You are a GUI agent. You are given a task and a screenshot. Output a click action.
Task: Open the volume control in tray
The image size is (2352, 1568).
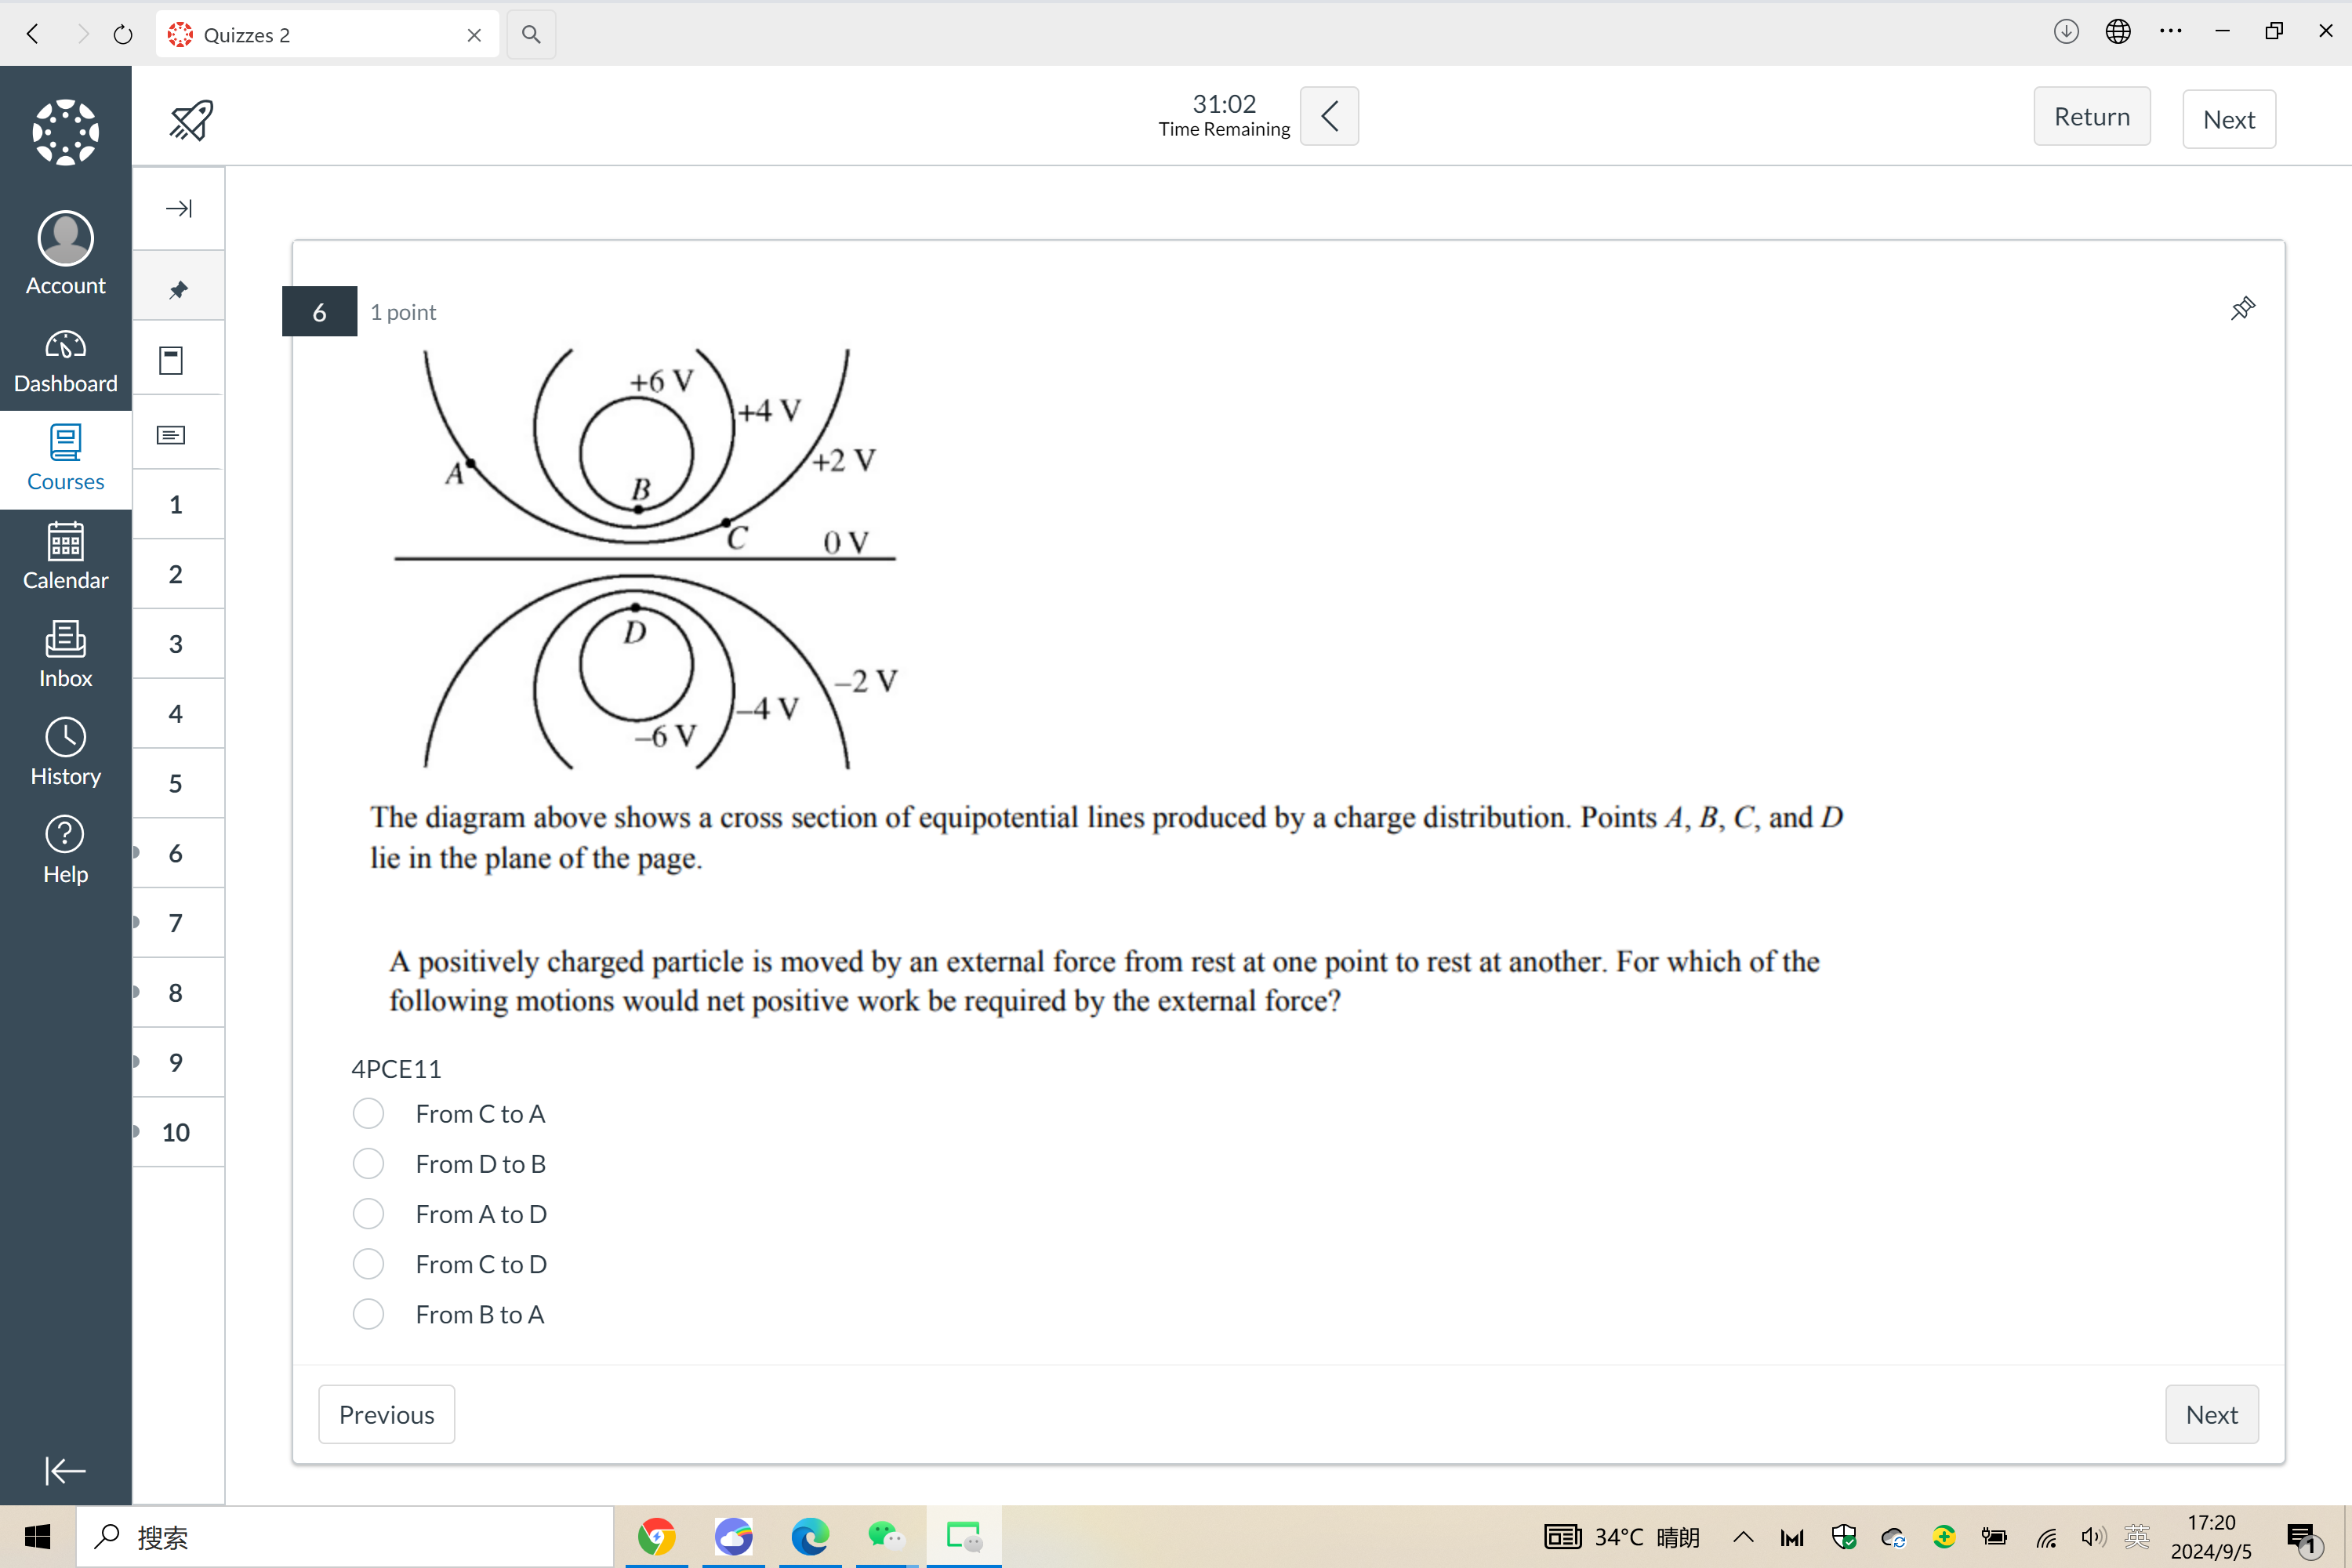[x=2092, y=1537]
